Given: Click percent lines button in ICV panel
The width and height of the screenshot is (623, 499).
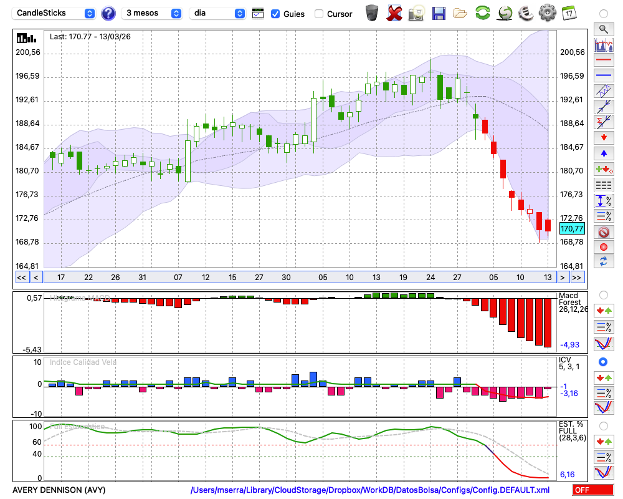Looking at the screenshot, I should click(x=604, y=393).
